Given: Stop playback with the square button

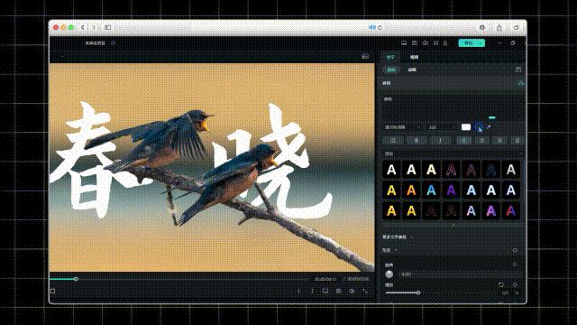Looking at the screenshot, I should coord(53,291).
